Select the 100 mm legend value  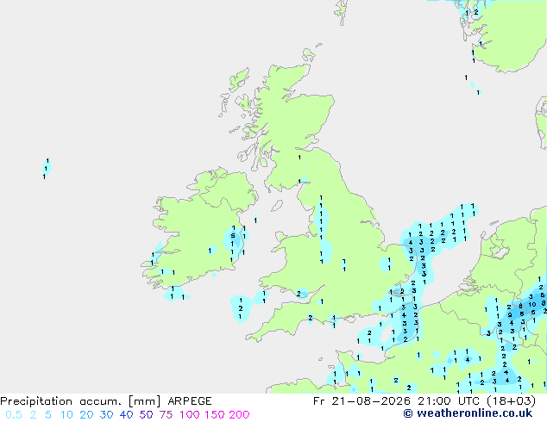190,415
